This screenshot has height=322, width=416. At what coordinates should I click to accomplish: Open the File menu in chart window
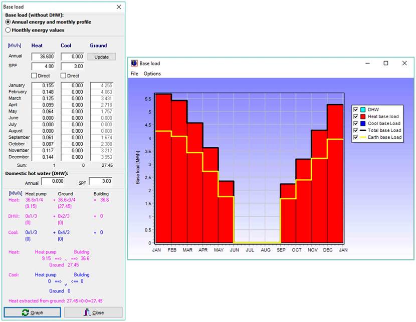point(134,74)
